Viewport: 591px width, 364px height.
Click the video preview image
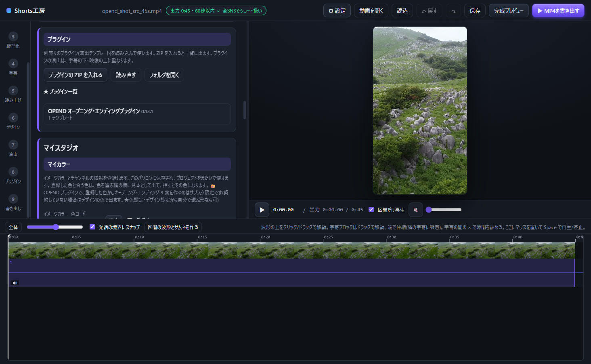coord(420,110)
